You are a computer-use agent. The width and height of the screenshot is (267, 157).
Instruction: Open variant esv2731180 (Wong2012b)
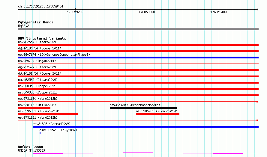click(38, 99)
